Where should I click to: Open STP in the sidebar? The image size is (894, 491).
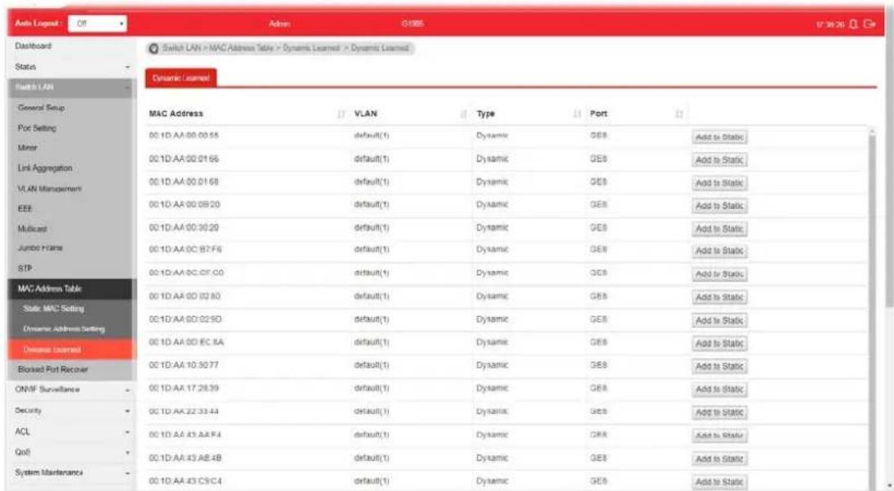pos(24,268)
